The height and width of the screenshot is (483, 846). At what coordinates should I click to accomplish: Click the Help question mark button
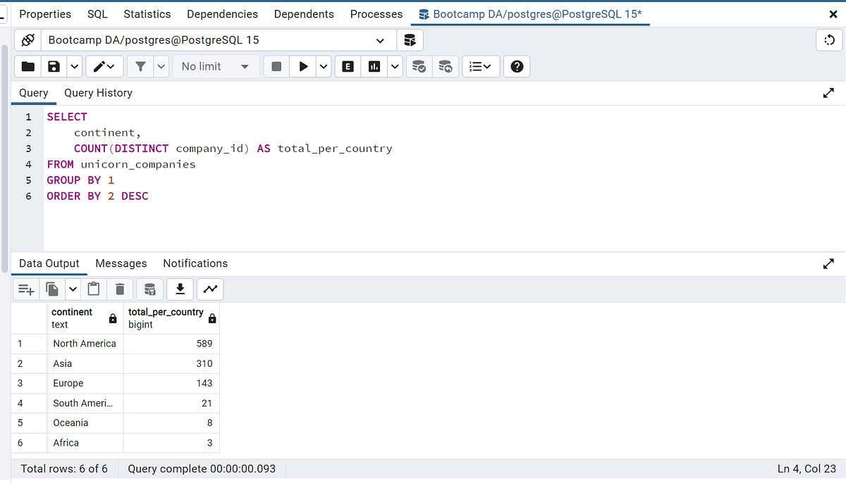[517, 65]
